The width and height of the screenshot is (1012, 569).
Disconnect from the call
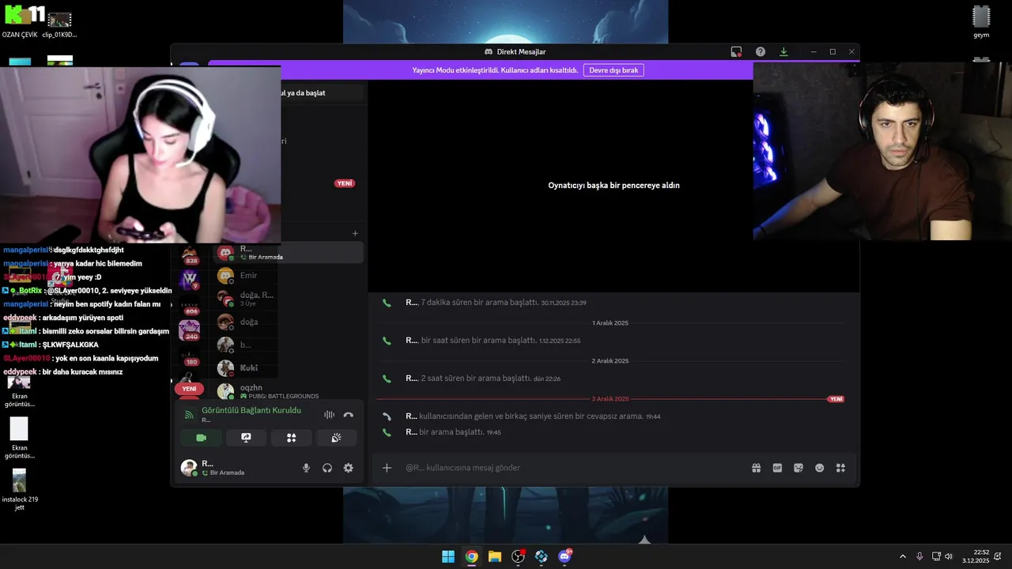tap(349, 414)
